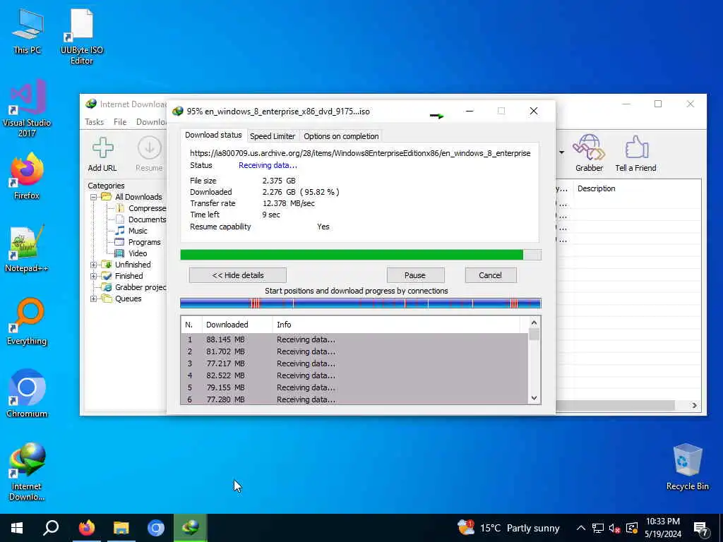The width and height of the screenshot is (723, 542).
Task: Select connection row 1 with 88.145 MB
Action: (x=354, y=339)
